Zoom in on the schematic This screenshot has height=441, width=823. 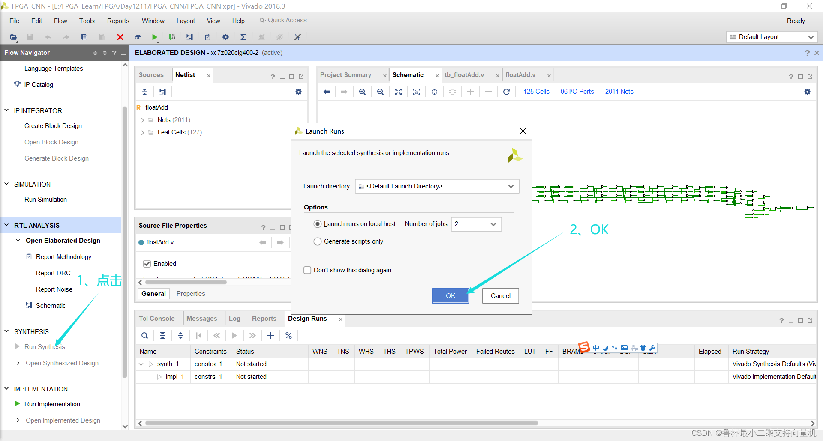pos(362,92)
